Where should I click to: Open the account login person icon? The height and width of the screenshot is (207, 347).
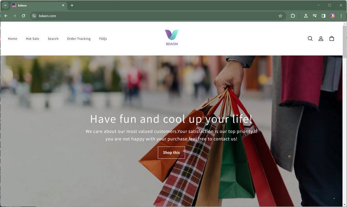pyautogui.click(x=321, y=39)
